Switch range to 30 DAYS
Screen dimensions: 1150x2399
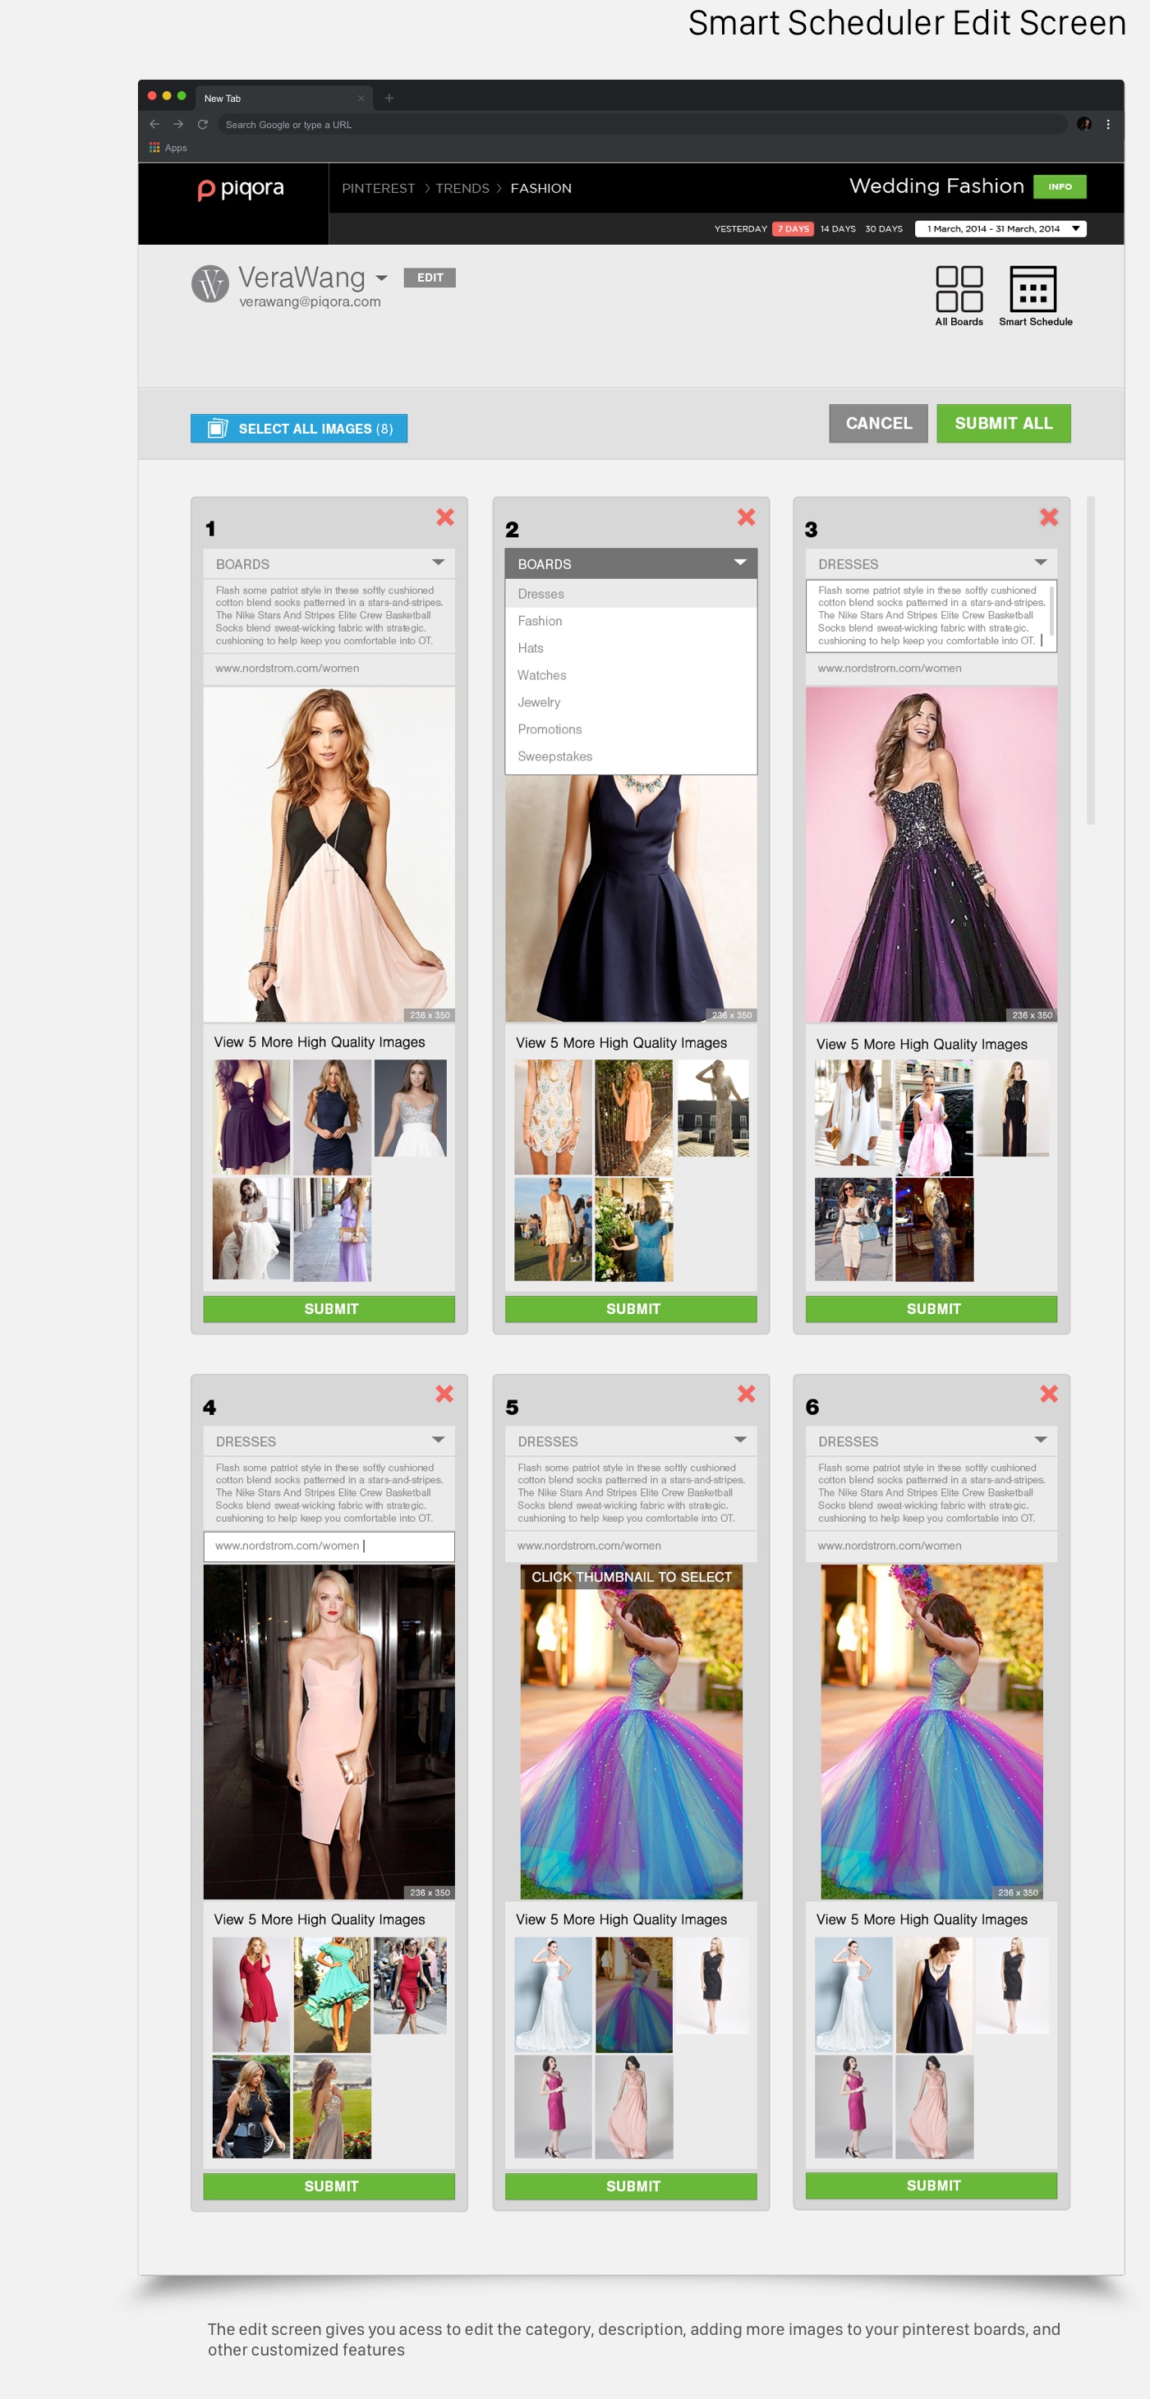click(x=883, y=229)
